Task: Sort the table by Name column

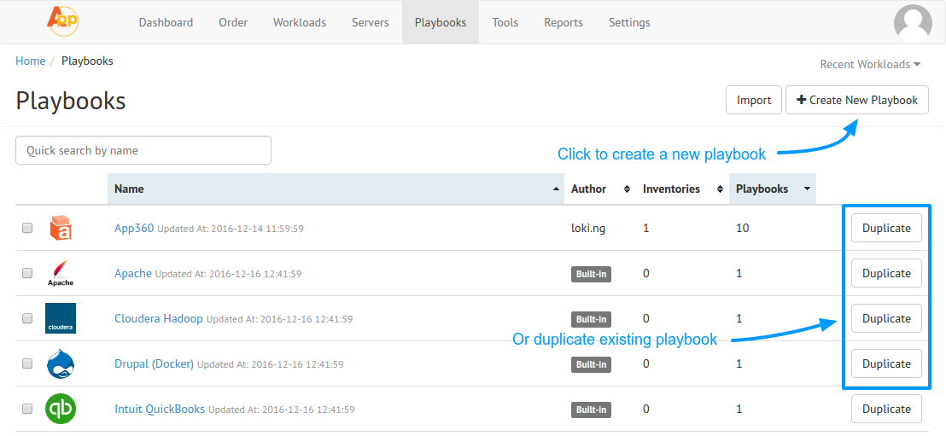Action: [336, 189]
